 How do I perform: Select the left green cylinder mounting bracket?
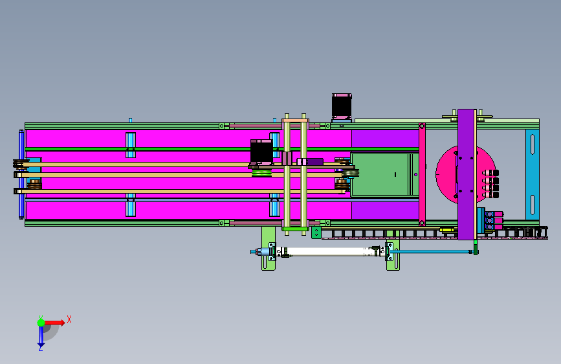(269, 248)
